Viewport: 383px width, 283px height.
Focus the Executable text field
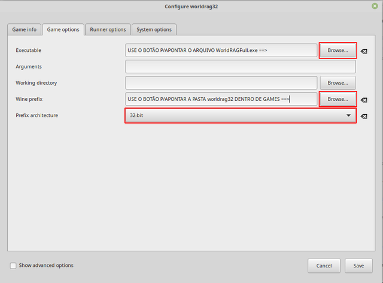221,51
